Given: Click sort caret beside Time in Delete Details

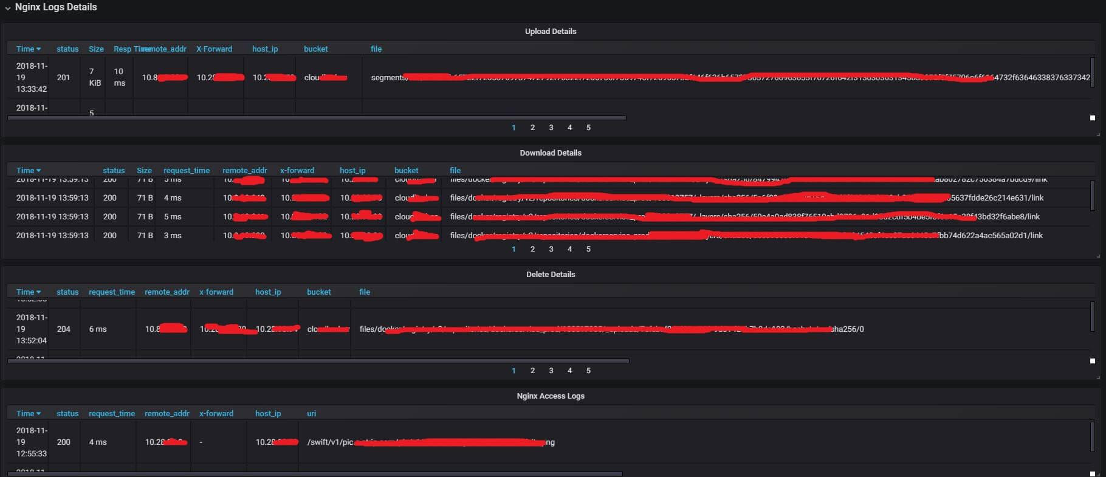Looking at the screenshot, I should (38, 292).
